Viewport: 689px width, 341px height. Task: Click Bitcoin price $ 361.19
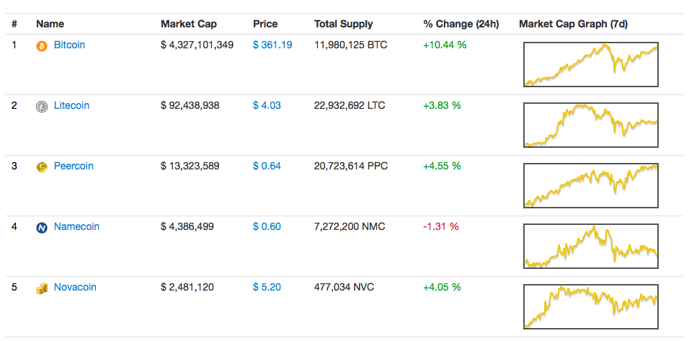pos(272,45)
